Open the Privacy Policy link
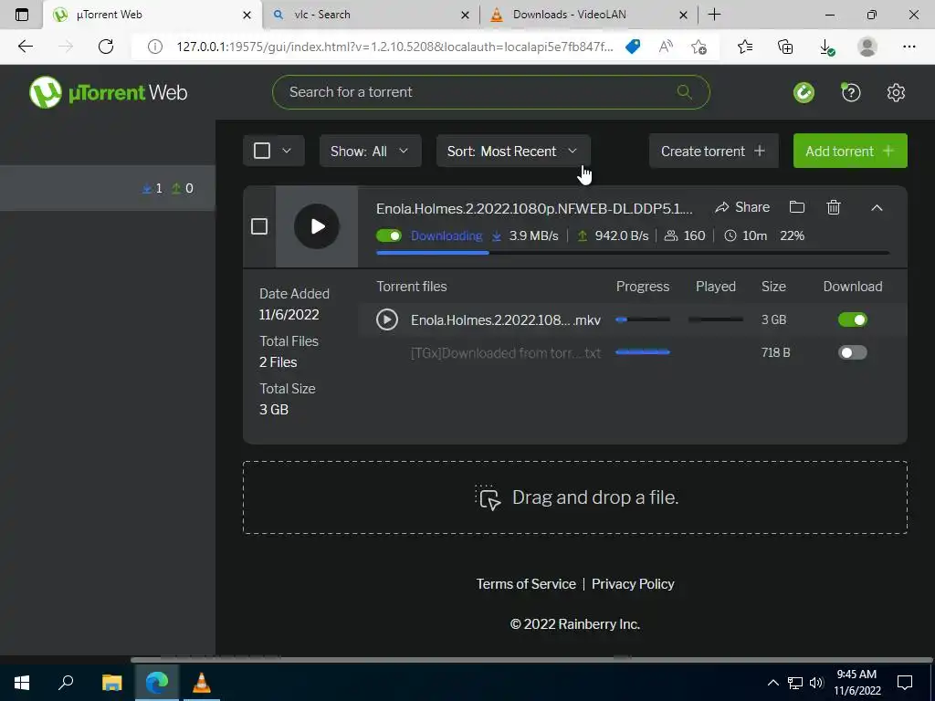Viewport: 935px width, 701px height. click(633, 583)
